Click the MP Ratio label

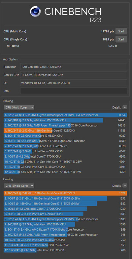pos(13,46)
